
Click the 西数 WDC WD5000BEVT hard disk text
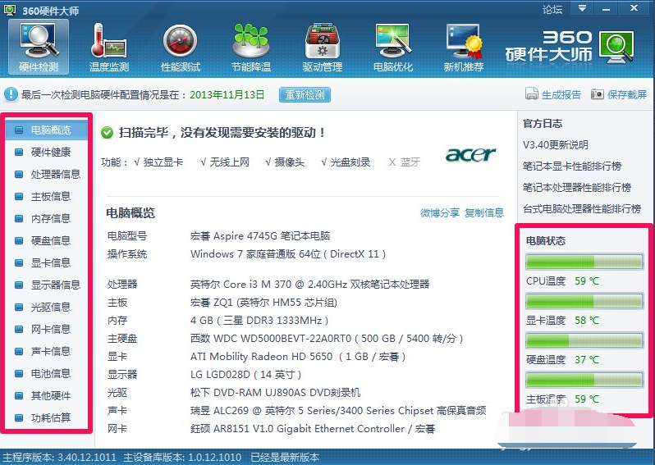[327, 338]
